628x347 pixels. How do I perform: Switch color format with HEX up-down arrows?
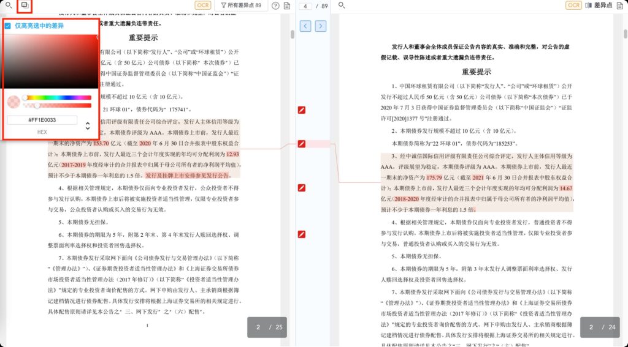(x=87, y=125)
